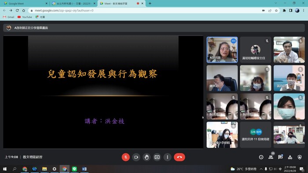Click the presenter avatar in sharing banner
The image size is (308, 173).
(9, 28)
